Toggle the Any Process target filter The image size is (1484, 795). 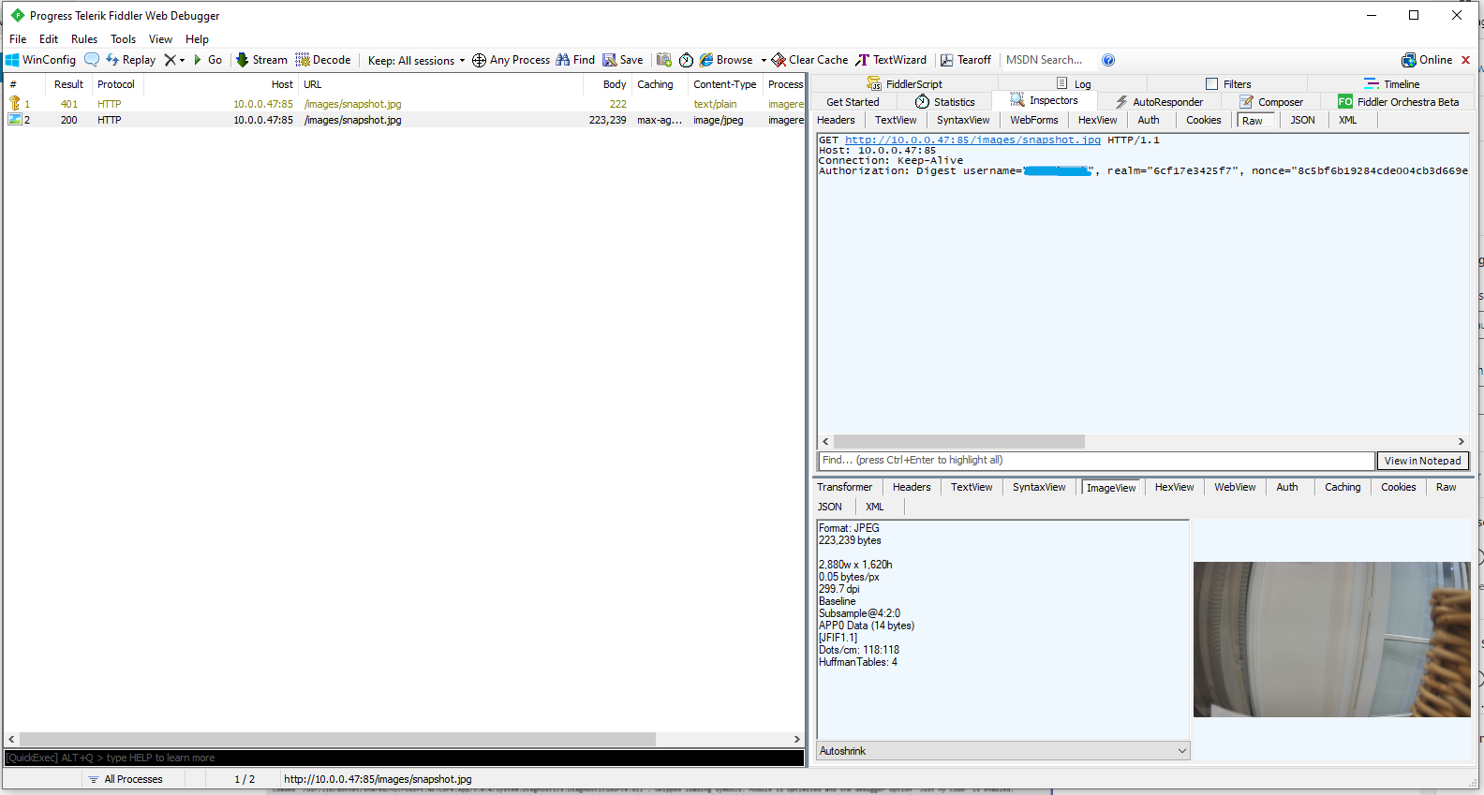[511, 60]
